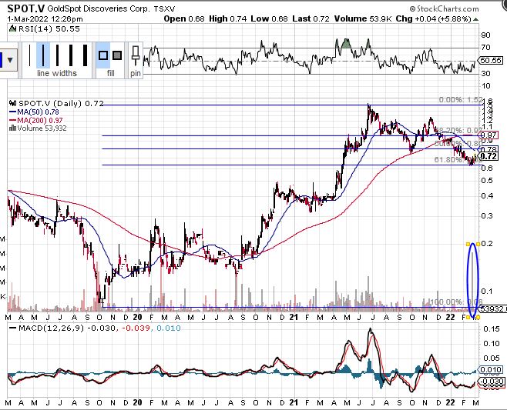Click GoldSpot Discoveries Corp. company name
This screenshot has width=507, height=410.
[99, 8]
